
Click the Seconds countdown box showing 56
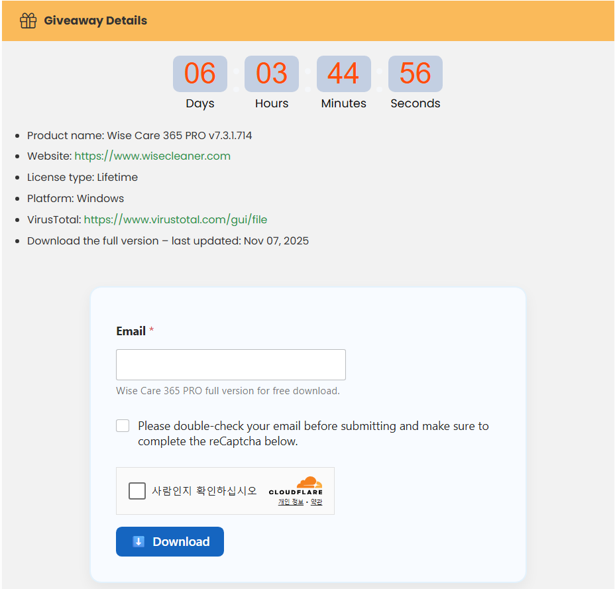[415, 74]
